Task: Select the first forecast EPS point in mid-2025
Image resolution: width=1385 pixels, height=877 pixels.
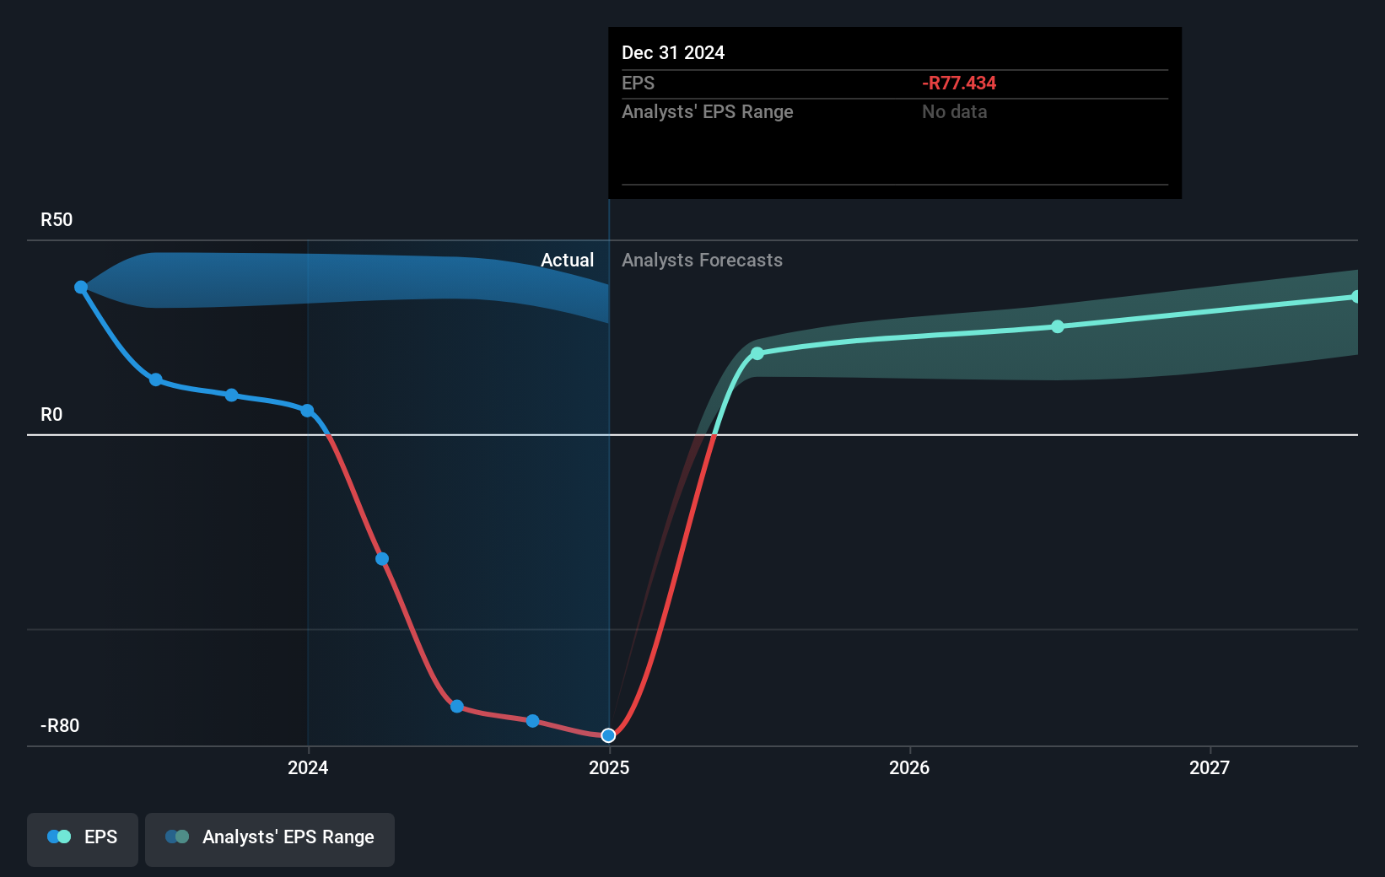Action: point(757,353)
